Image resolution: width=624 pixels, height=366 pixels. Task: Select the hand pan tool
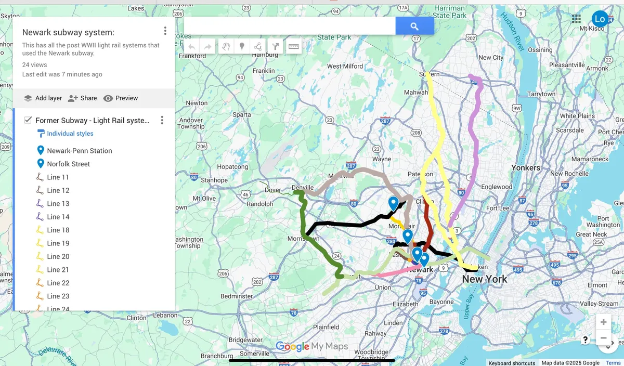pos(226,47)
